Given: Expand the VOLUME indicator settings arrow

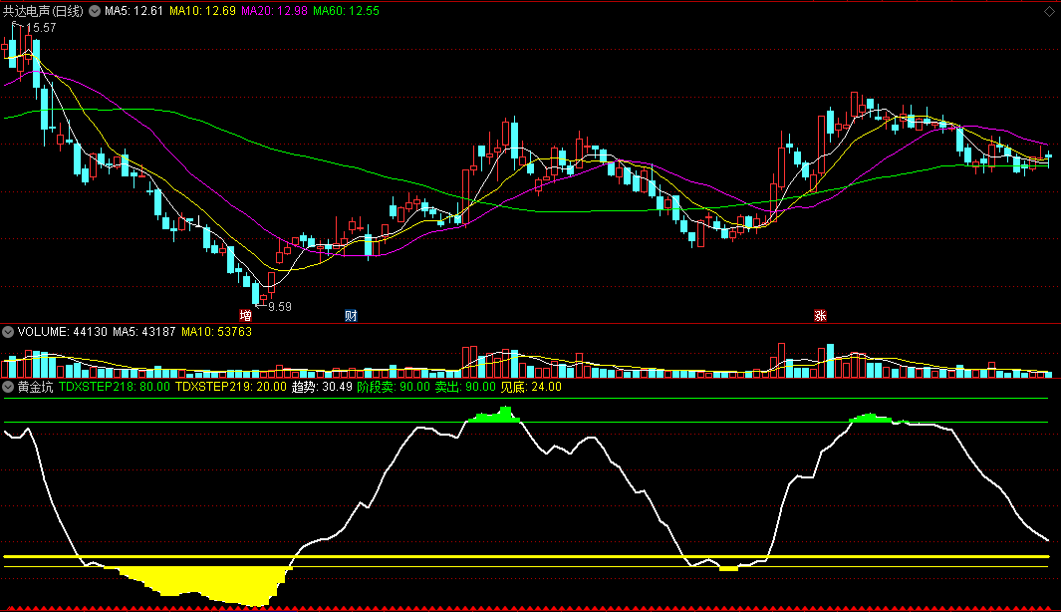Looking at the screenshot, I should pyautogui.click(x=7, y=332).
